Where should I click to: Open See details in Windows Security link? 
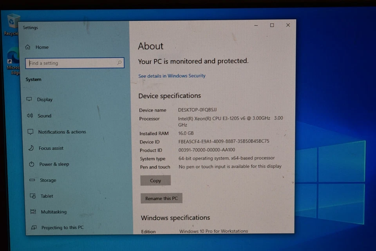pos(172,76)
